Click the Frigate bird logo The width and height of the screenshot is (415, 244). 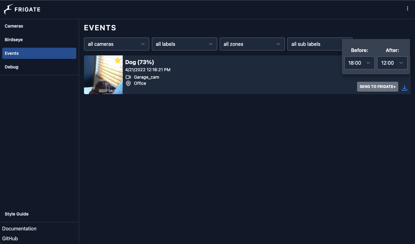coord(8,10)
